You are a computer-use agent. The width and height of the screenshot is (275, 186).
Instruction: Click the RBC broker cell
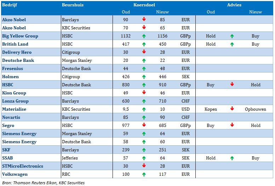tap(66, 174)
